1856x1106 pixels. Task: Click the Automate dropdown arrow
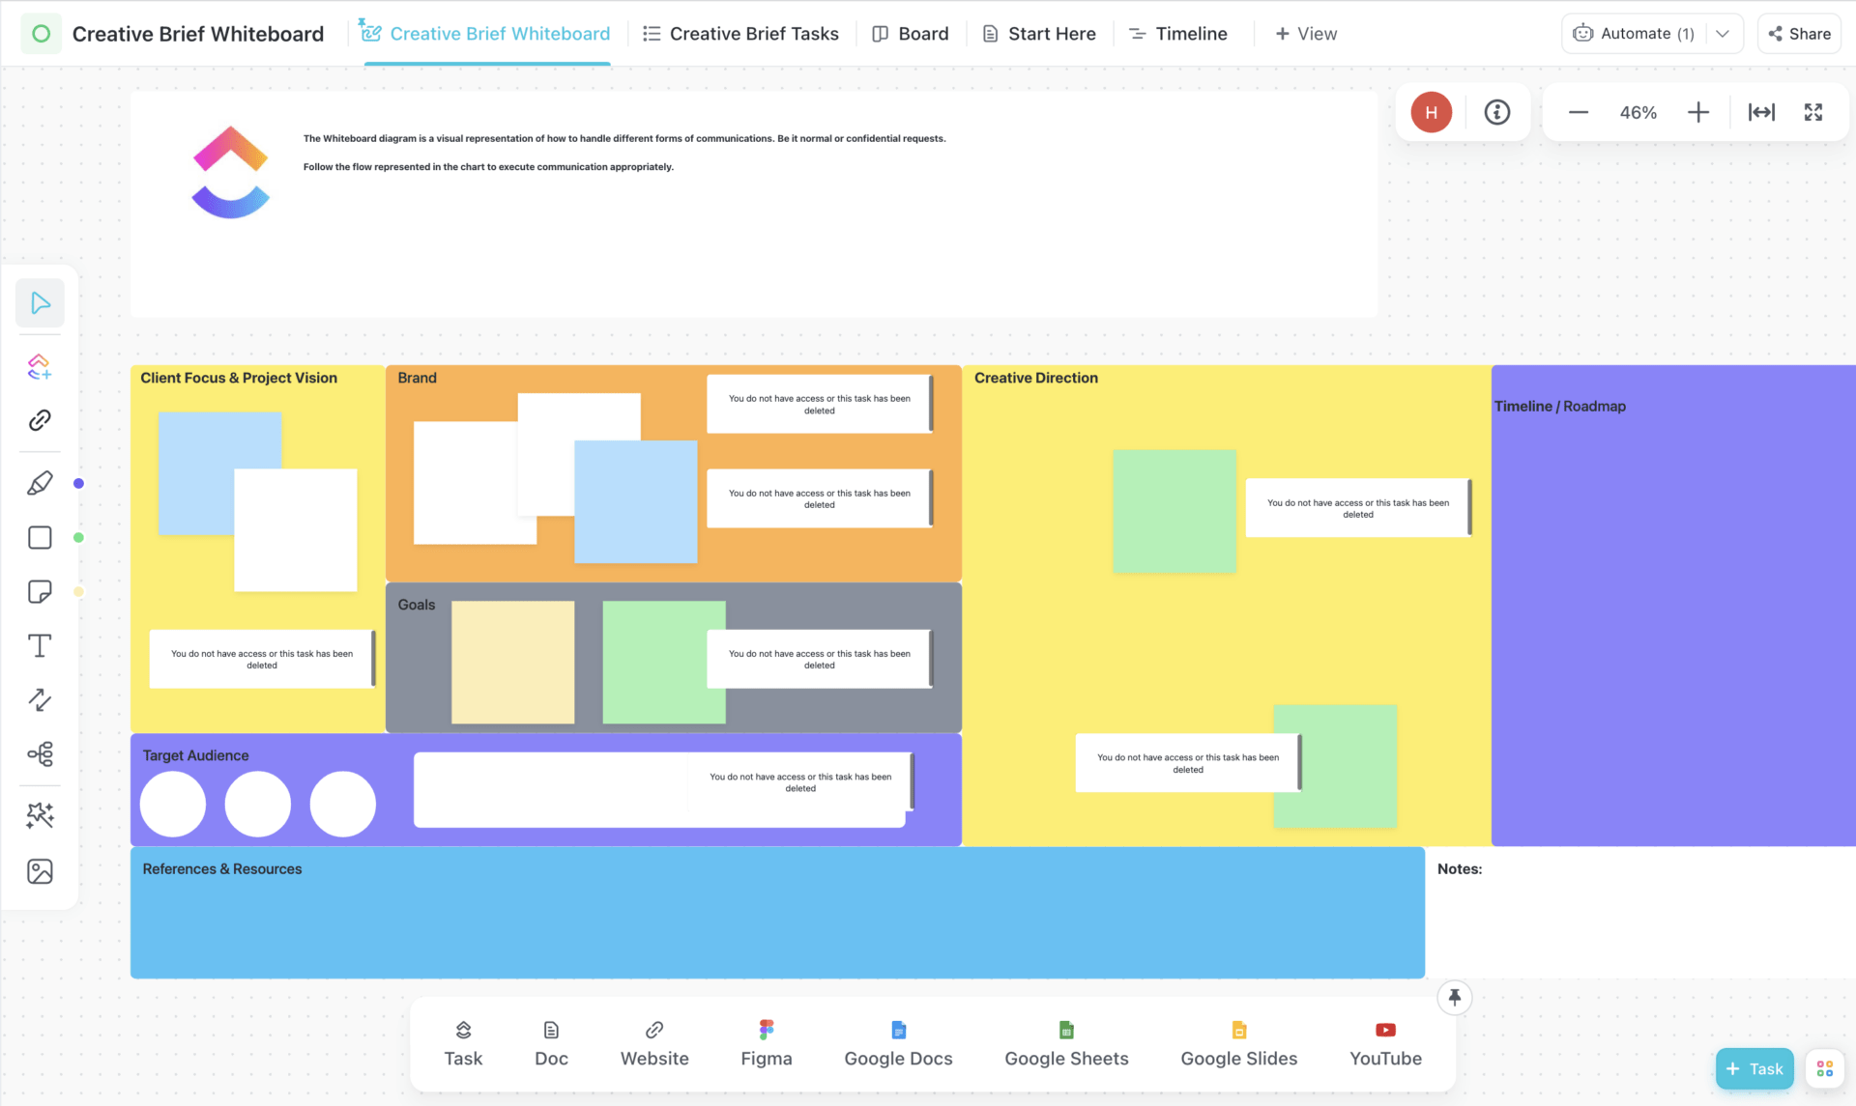pos(1725,33)
